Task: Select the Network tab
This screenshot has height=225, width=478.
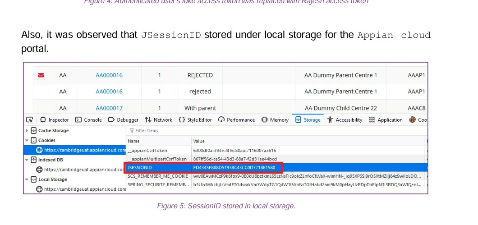Action: click(x=159, y=120)
